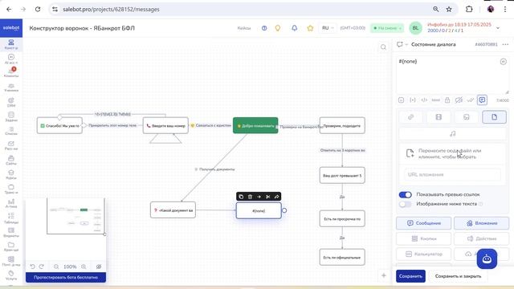Switch to Действие tab
Screen dimensions: 514x289
482,238
